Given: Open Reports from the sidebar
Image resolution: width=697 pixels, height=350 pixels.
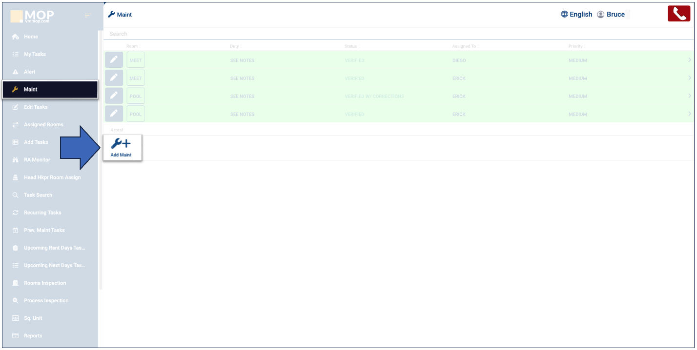Looking at the screenshot, I should [33, 336].
